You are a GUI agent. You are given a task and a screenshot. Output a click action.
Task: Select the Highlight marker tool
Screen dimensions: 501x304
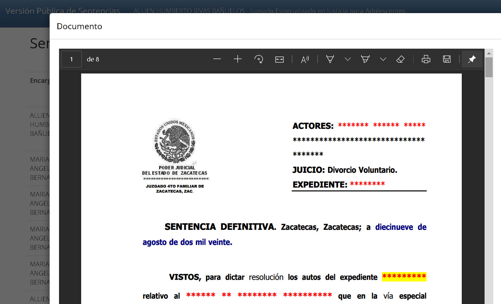(x=365, y=59)
